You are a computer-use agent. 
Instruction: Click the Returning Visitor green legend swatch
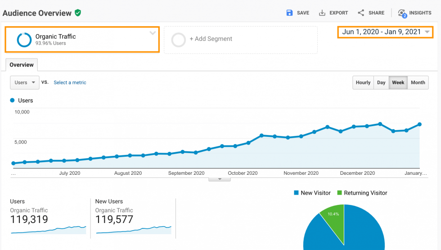click(339, 193)
